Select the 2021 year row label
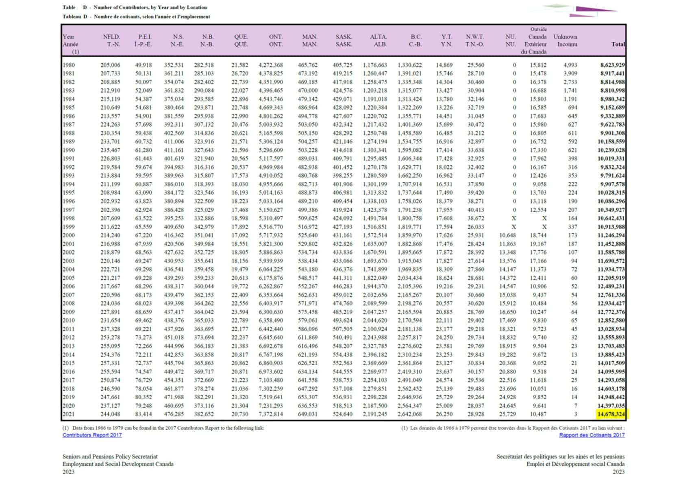This screenshot has width=683, height=487. (x=69, y=414)
